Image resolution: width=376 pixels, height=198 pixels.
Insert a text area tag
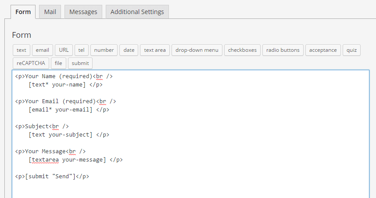155,50
